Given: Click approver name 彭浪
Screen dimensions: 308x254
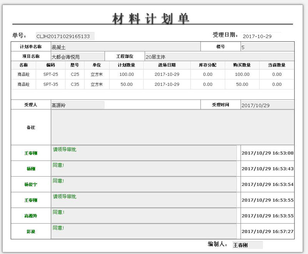Looking at the screenshot, I should pyautogui.click(x=31, y=232).
